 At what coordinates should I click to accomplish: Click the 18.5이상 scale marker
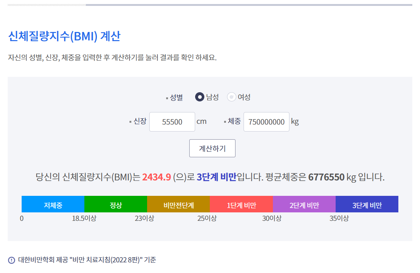(x=84, y=219)
